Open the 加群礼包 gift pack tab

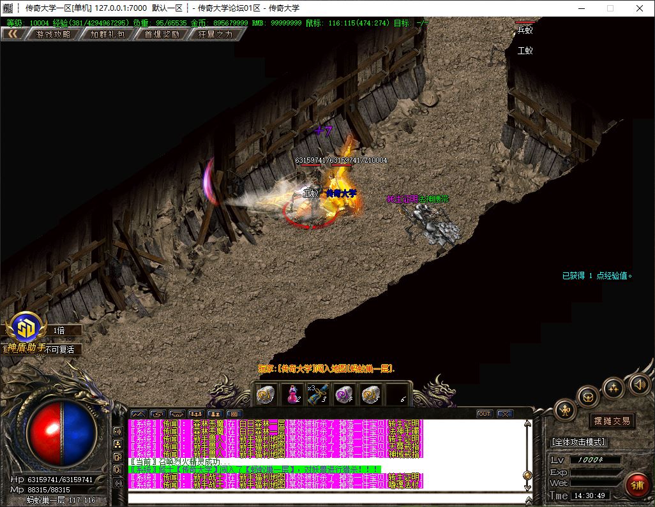pos(107,34)
